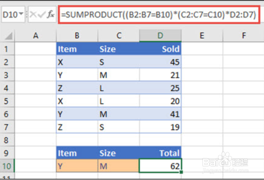This screenshot has width=264, height=180.
Task: Select the Name Box showing D10
Action: [13, 15]
